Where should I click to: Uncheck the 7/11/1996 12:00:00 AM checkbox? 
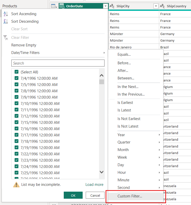(16, 109)
